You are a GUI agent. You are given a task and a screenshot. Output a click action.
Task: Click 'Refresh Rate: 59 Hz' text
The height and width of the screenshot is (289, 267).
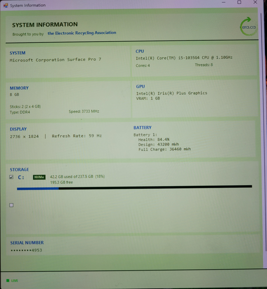coord(77,136)
